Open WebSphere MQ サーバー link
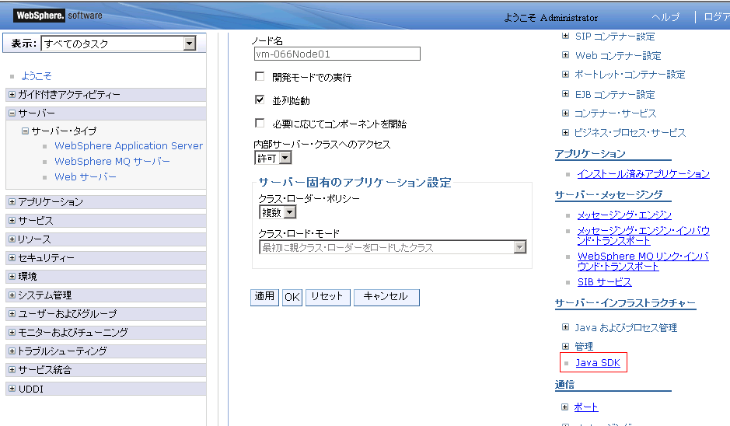 (112, 161)
